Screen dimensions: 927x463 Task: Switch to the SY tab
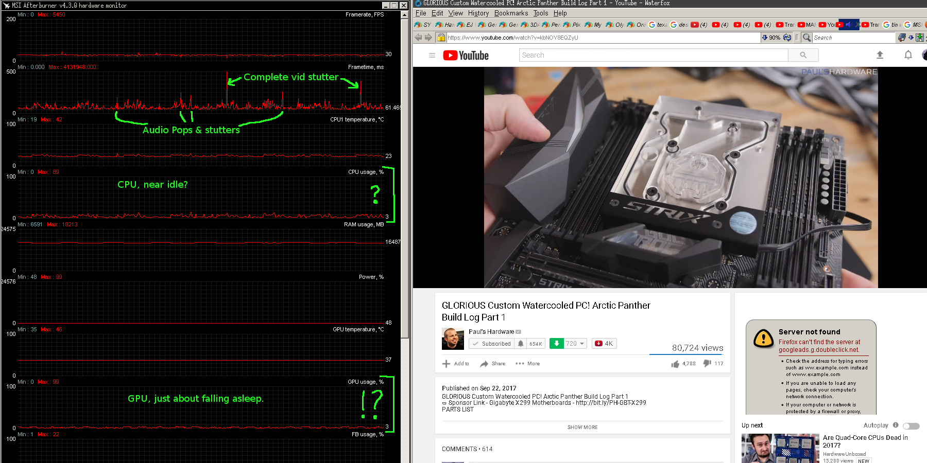pyautogui.click(x=423, y=25)
